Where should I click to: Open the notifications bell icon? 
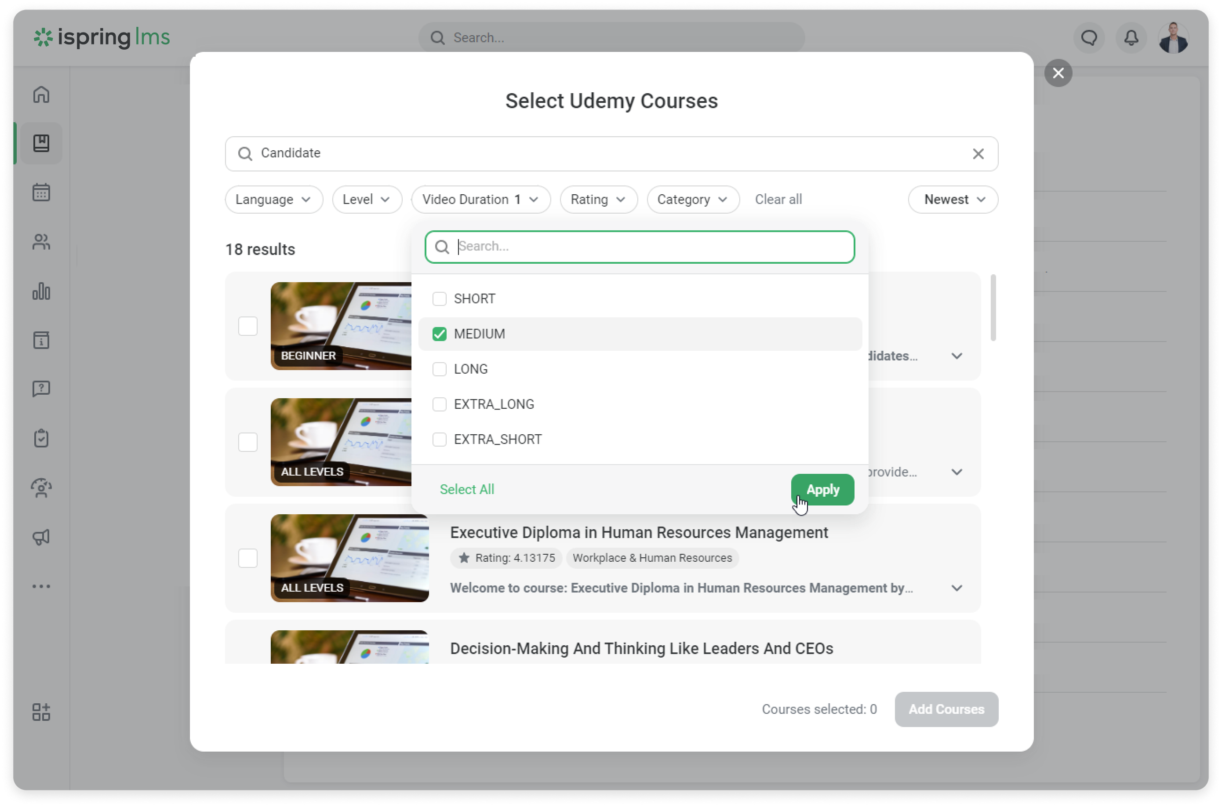1131,37
